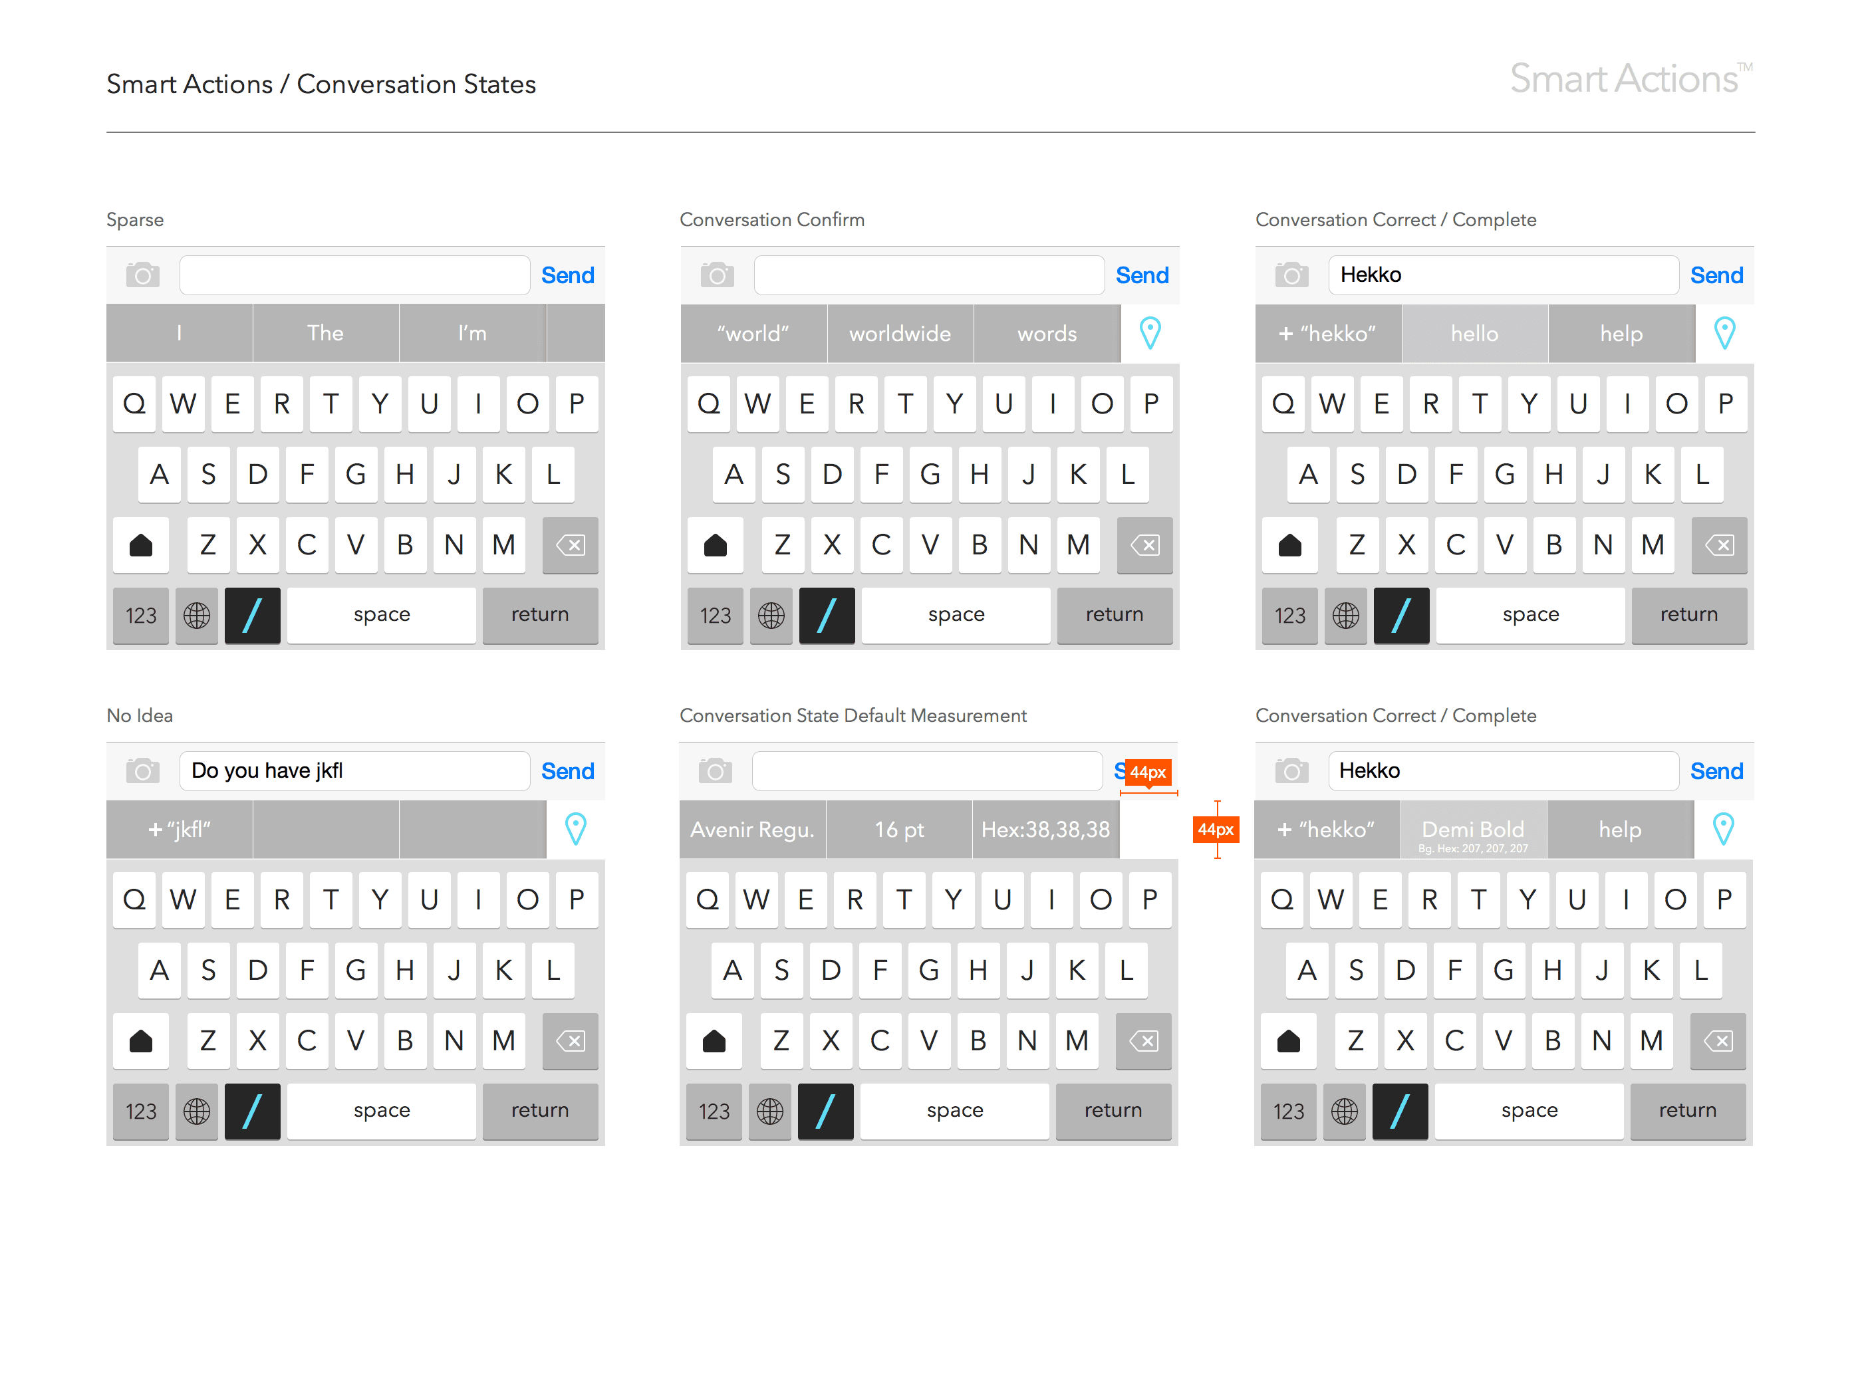The height and width of the screenshot is (1396, 1862).
Task: Tap location pin in Conversation Confirm panel
Action: pyautogui.click(x=1150, y=333)
